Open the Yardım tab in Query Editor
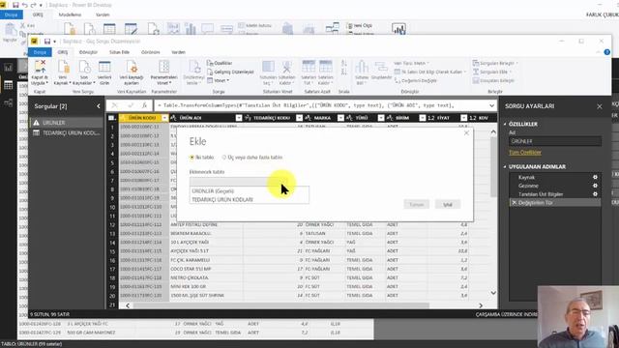 [178, 52]
